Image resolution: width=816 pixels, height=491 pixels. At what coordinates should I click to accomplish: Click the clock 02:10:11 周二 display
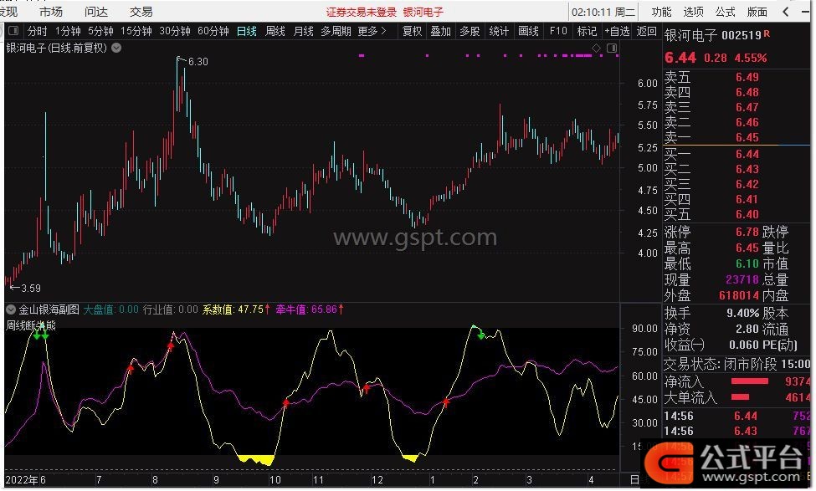pyautogui.click(x=603, y=12)
